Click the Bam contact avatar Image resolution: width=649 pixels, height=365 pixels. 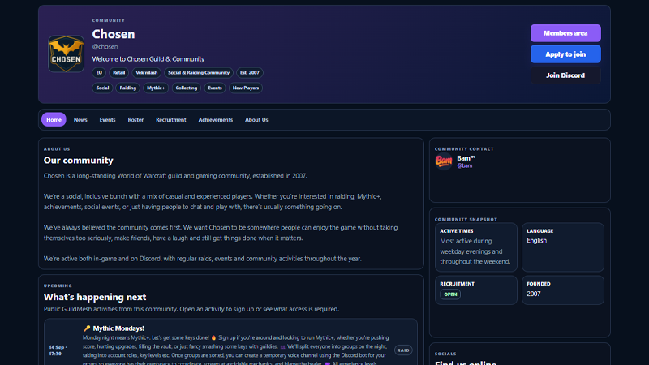[444, 161]
